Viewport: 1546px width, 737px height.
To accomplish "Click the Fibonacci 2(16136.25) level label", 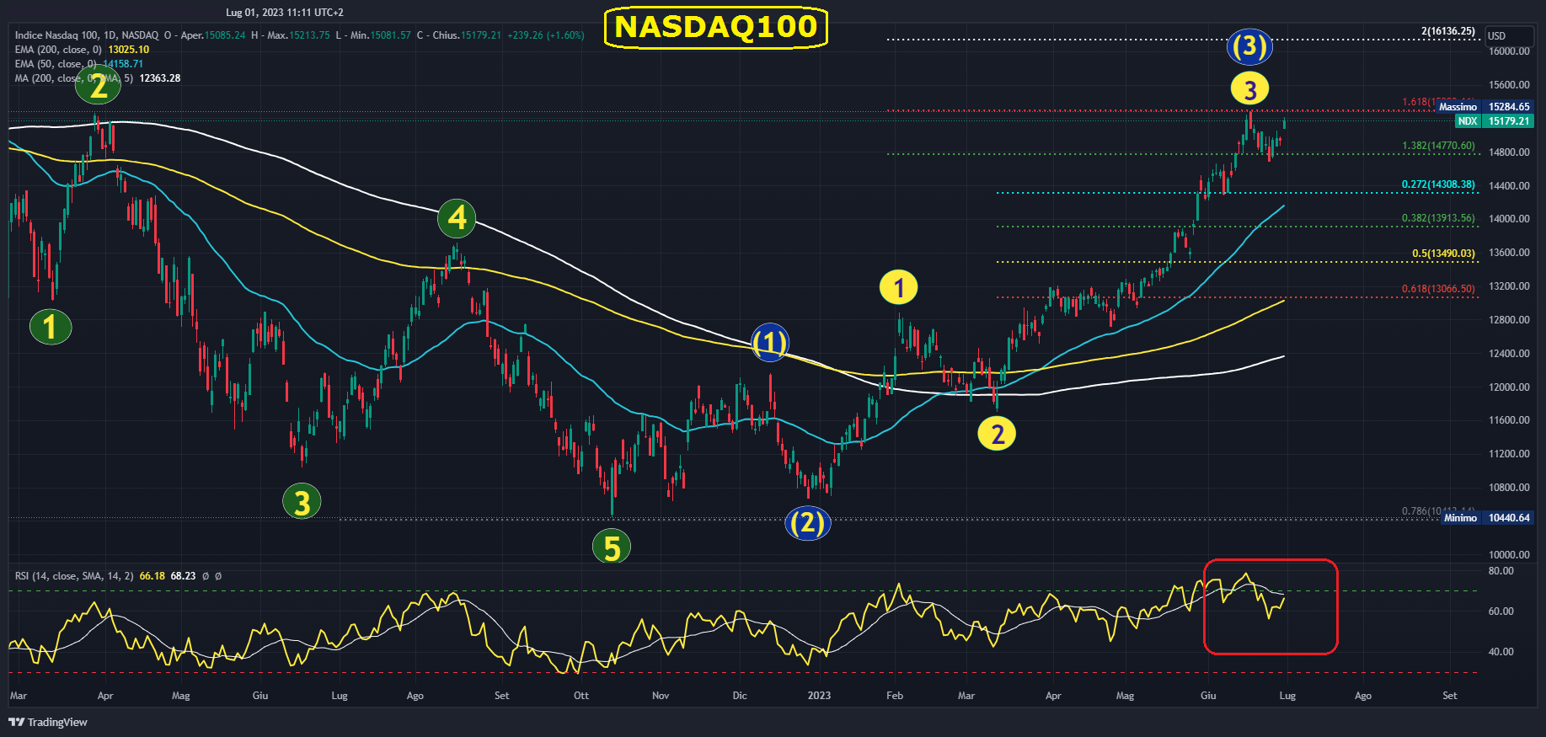I will 1448,31.
